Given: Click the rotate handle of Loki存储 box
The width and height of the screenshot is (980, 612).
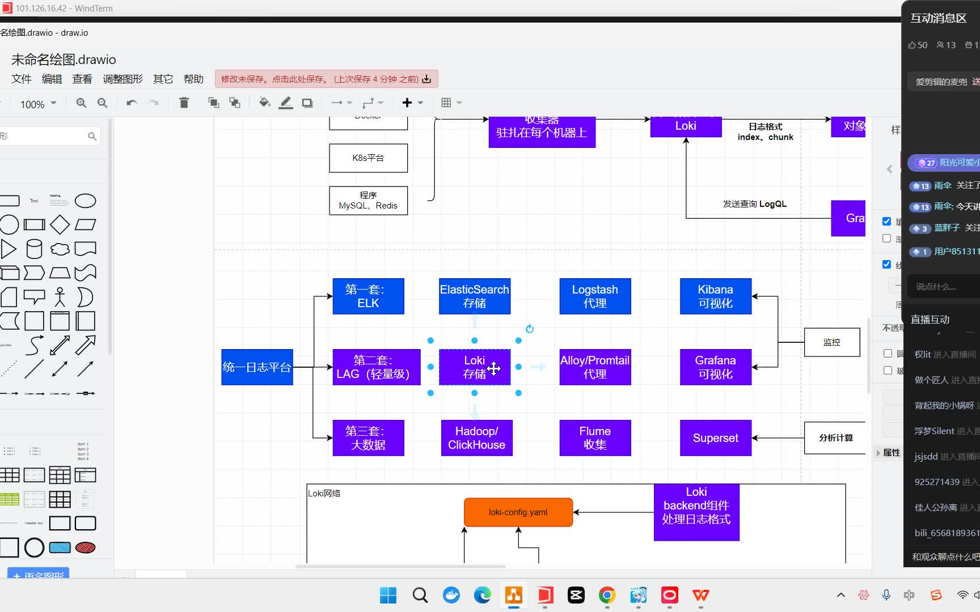Looking at the screenshot, I should [530, 329].
